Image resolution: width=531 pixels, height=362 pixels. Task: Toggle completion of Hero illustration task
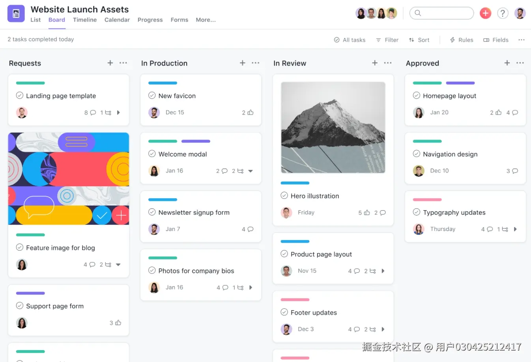(284, 196)
